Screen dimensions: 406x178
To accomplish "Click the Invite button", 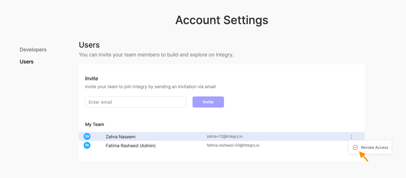I will (x=208, y=102).
